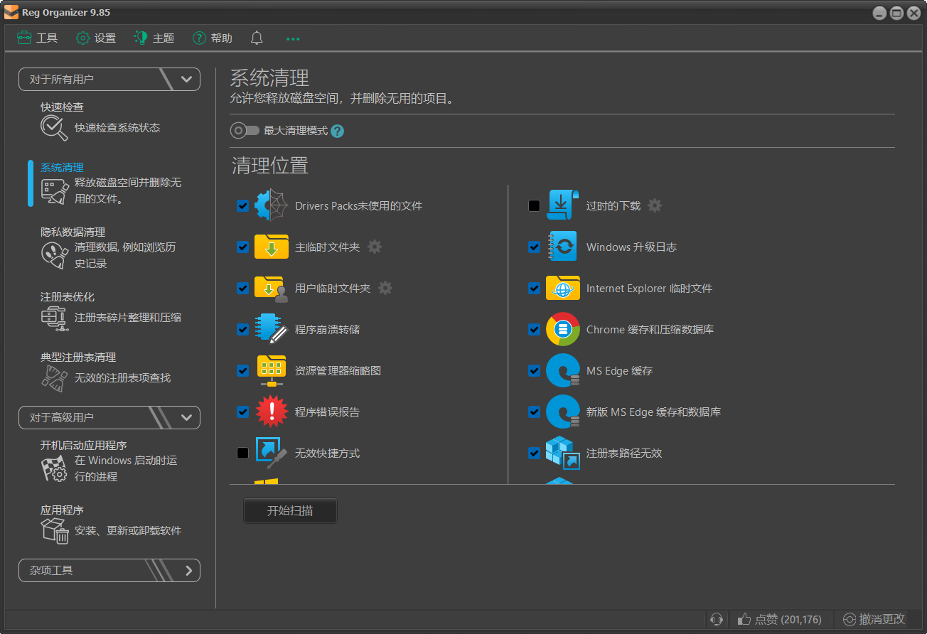The image size is (927, 634).
Task: Open settings gear for 用户临时文件夹
Action: click(x=385, y=288)
